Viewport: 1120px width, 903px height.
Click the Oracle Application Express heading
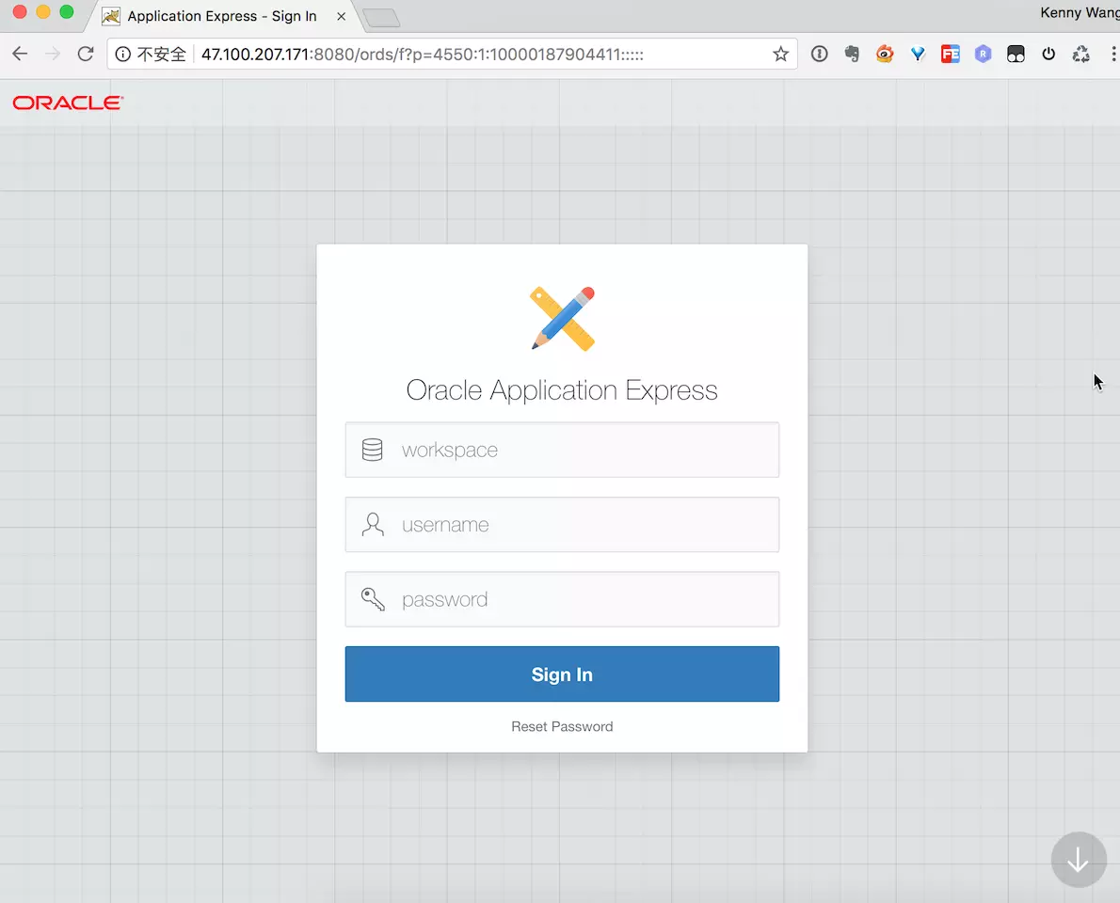[x=562, y=390]
